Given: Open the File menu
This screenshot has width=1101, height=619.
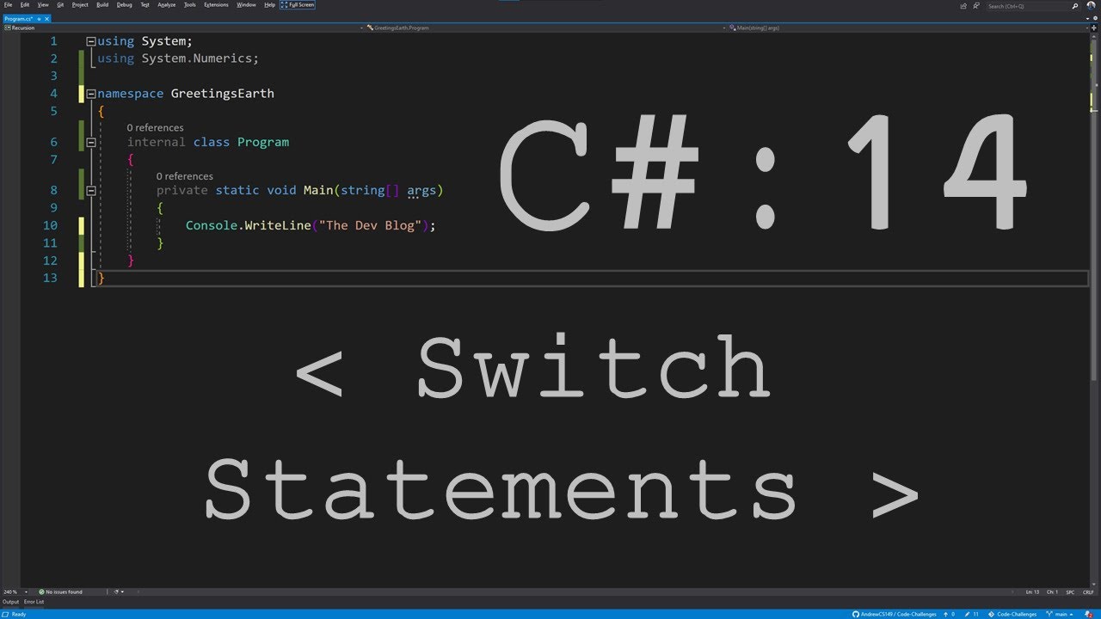Looking at the screenshot, I should [x=8, y=5].
